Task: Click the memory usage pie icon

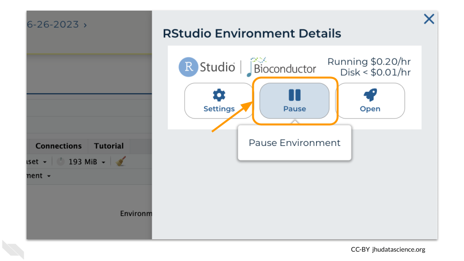Action: (x=61, y=161)
